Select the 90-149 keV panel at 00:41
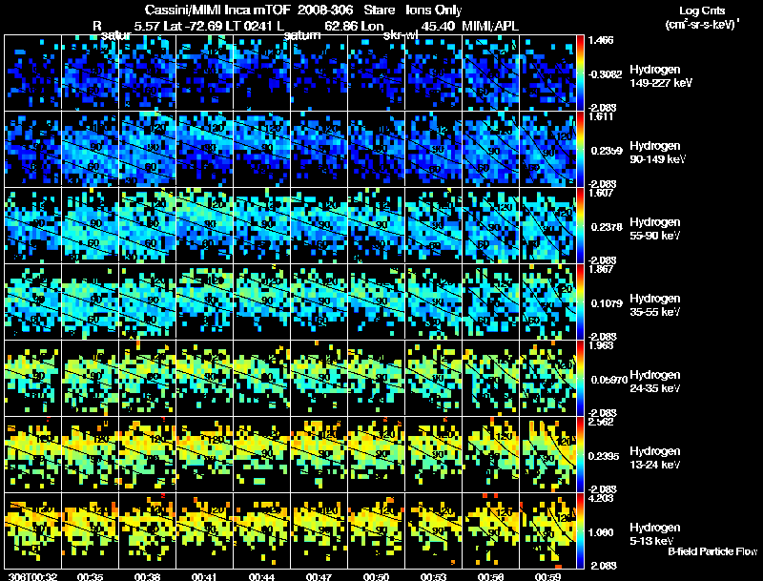The image size is (763, 581). click(204, 150)
